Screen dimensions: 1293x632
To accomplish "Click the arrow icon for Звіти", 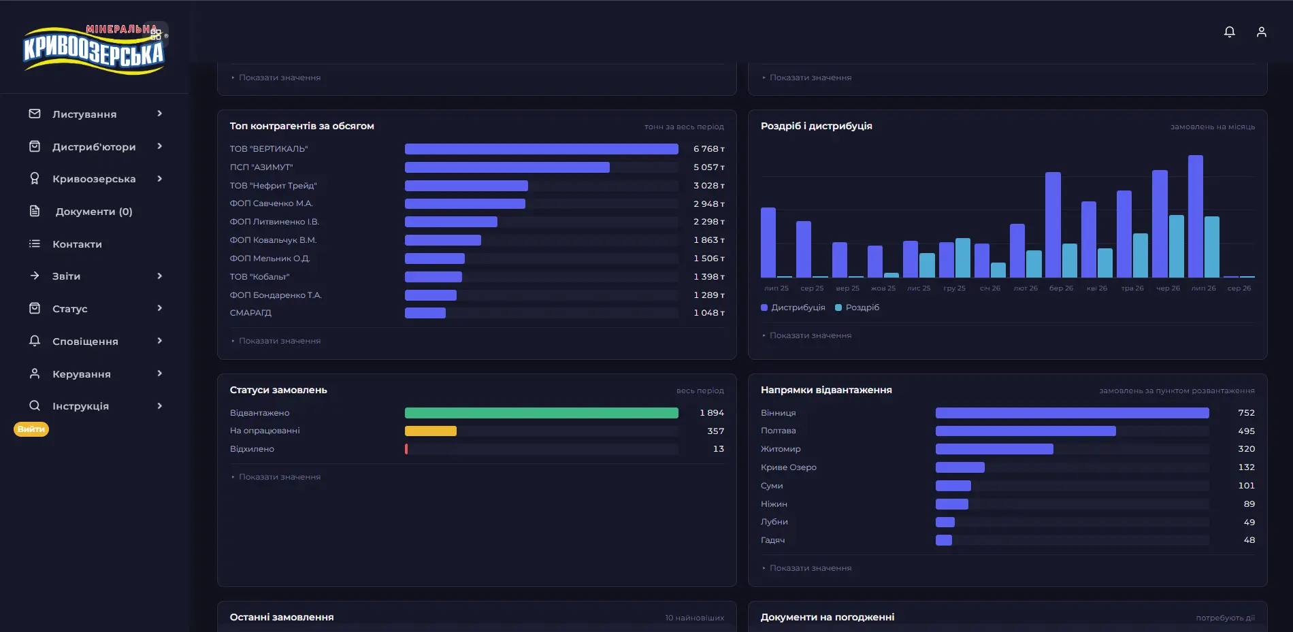I will point(35,276).
